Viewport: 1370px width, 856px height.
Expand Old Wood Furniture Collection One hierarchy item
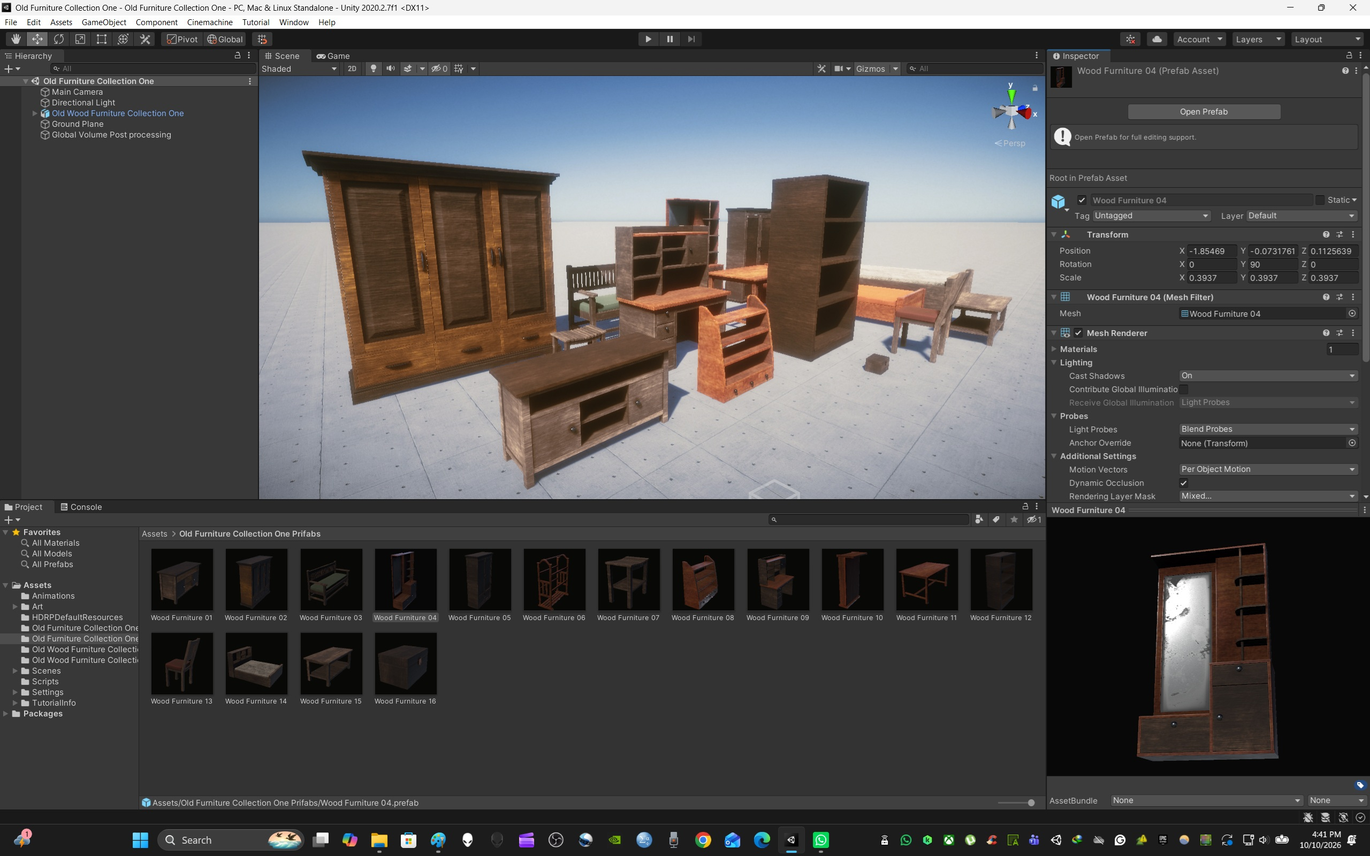[35, 113]
